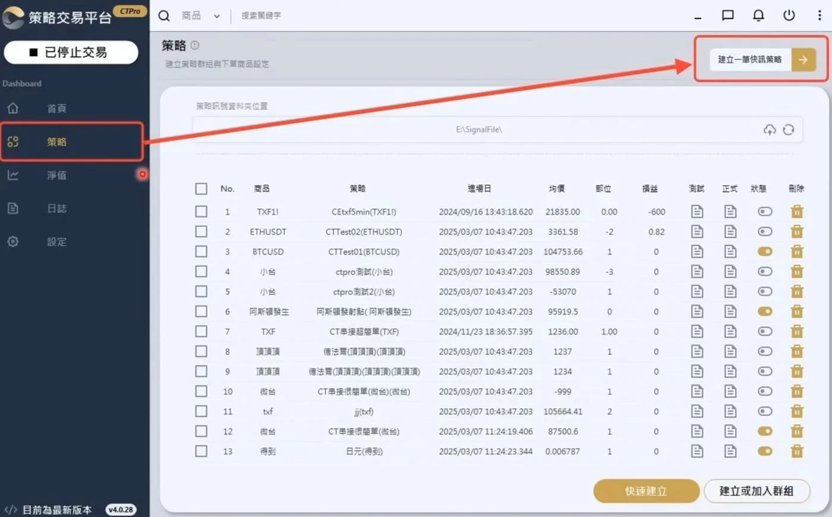
Task: Enable the status toggle for TXF1! strategy
Action: pos(765,212)
